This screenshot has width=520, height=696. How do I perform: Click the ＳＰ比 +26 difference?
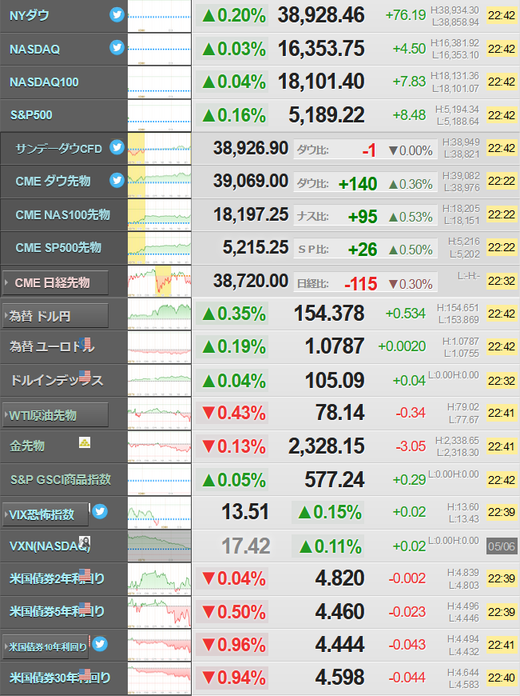click(x=363, y=250)
